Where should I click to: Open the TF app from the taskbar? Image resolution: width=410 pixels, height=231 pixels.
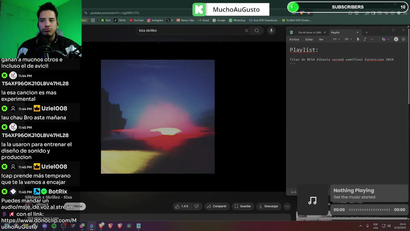point(73,226)
